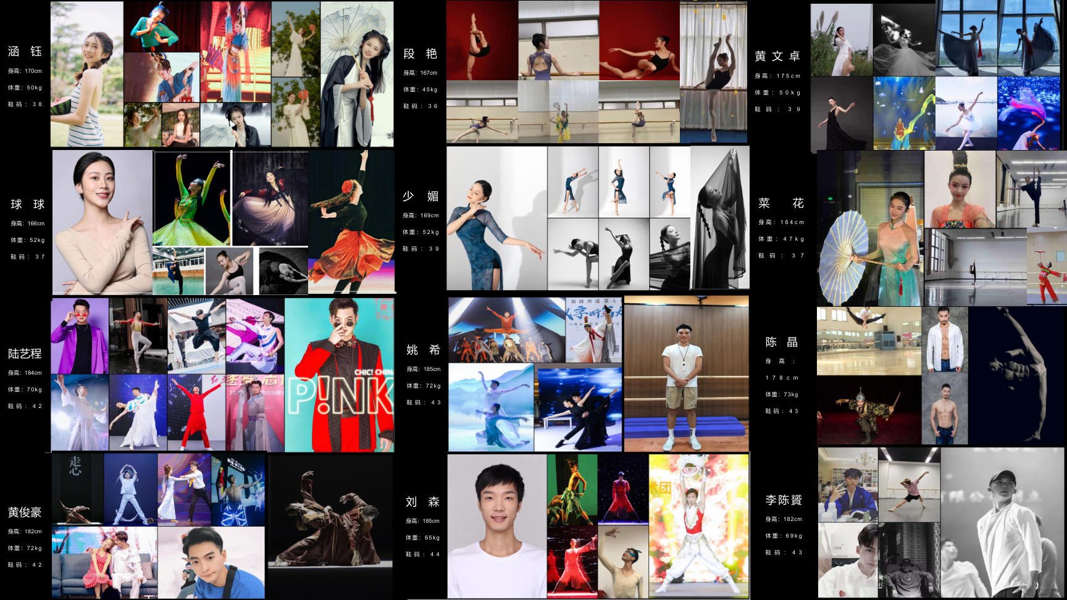Click the weight text 73kg

(791, 394)
